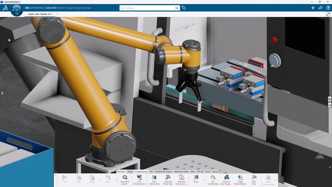Screen dimensions: 332x187
Task: Open the AR-VR tab
Action: (200, 171)
